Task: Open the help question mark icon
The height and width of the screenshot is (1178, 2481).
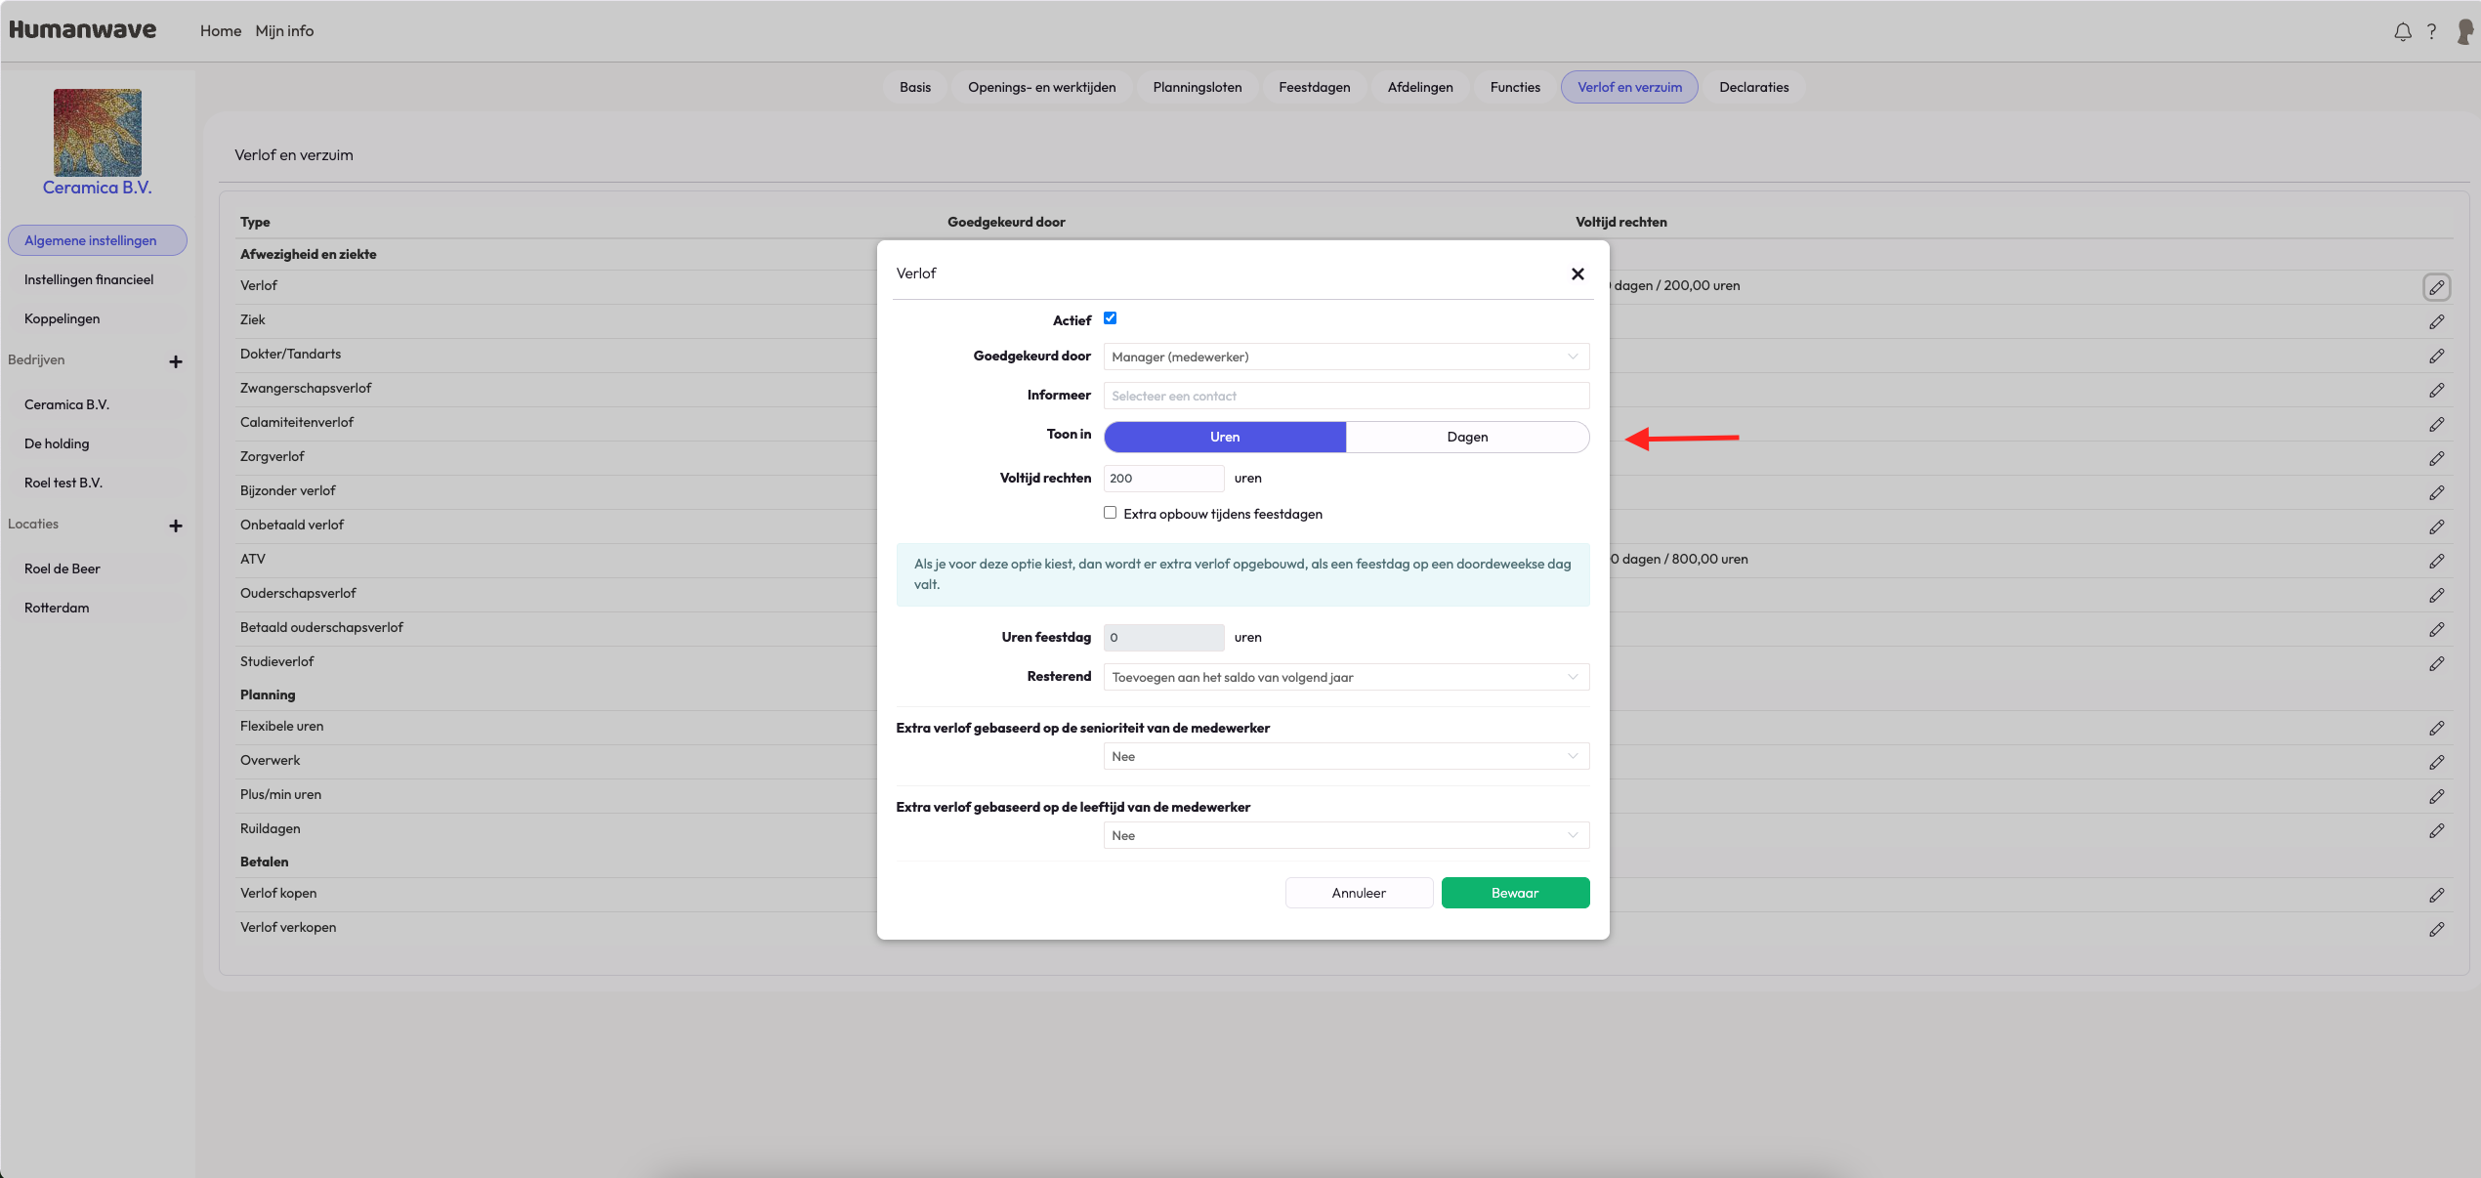Action: point(2431,31)
